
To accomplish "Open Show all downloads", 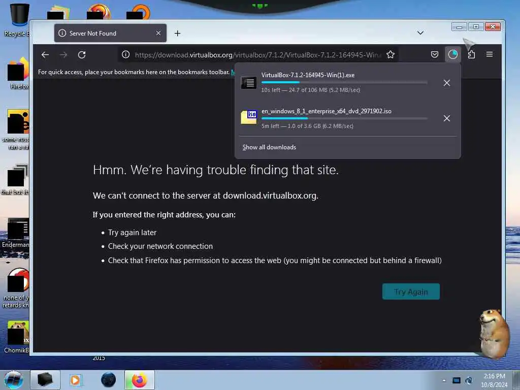I will tap(269, 147).
